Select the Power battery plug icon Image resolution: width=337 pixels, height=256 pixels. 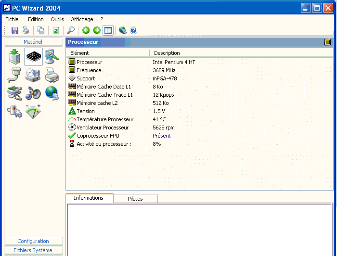pos(14,112)
